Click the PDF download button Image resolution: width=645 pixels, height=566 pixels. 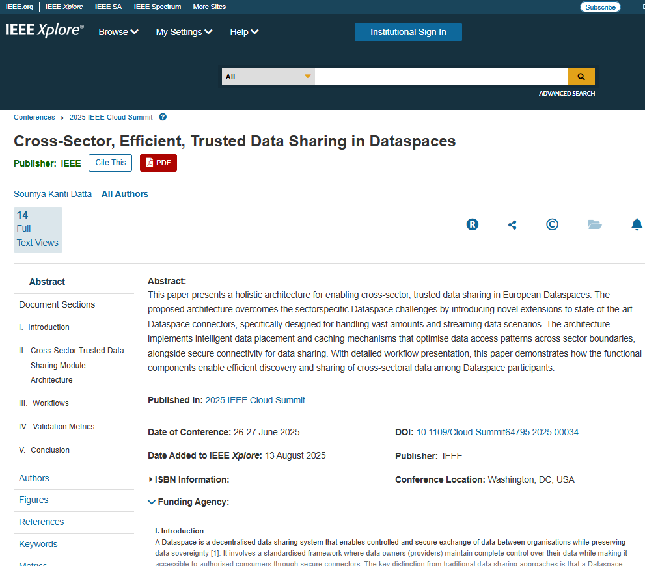(158, 163)
